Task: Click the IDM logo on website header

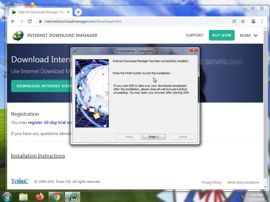Action: (x=18, y=36)
